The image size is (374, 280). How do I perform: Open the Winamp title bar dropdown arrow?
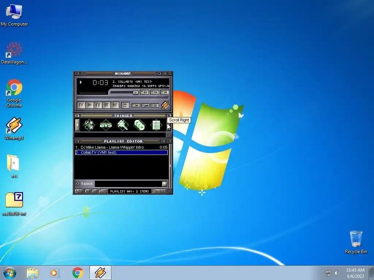159,74
